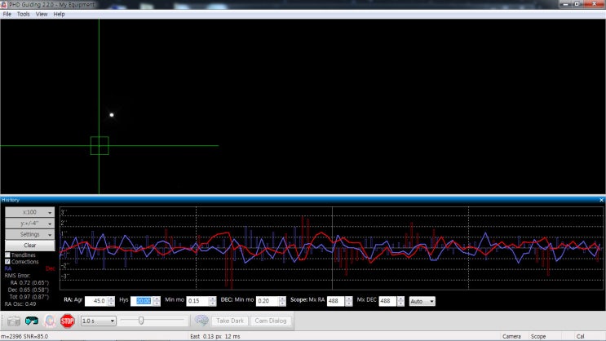Open advanced settings brain icon
Screen dimensions: 606x341
(201, 321)
